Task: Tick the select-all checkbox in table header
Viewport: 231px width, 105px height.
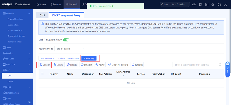Action: [x=43, y=74]
